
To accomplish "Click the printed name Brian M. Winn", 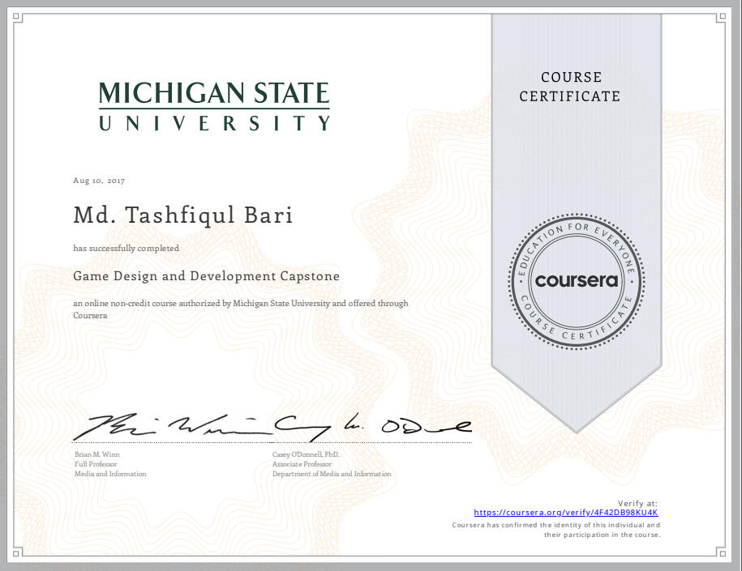I will point(97,454).
